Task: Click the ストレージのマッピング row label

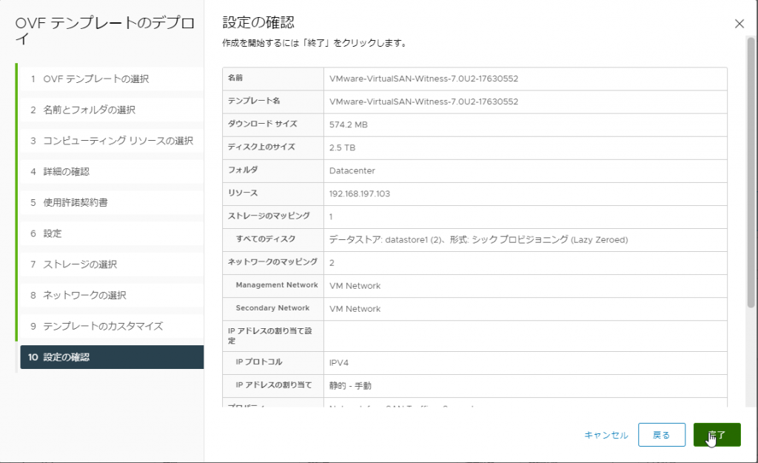Action: (x=269, y=216)
